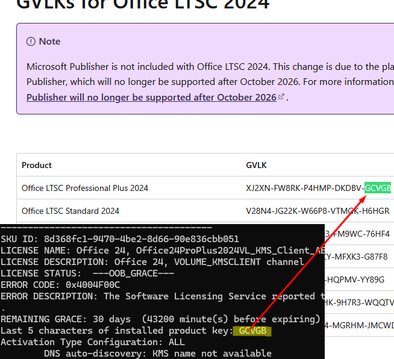
Task: Click the key ending MFXK3-G87F8
Action: click(x=356, y=257)
